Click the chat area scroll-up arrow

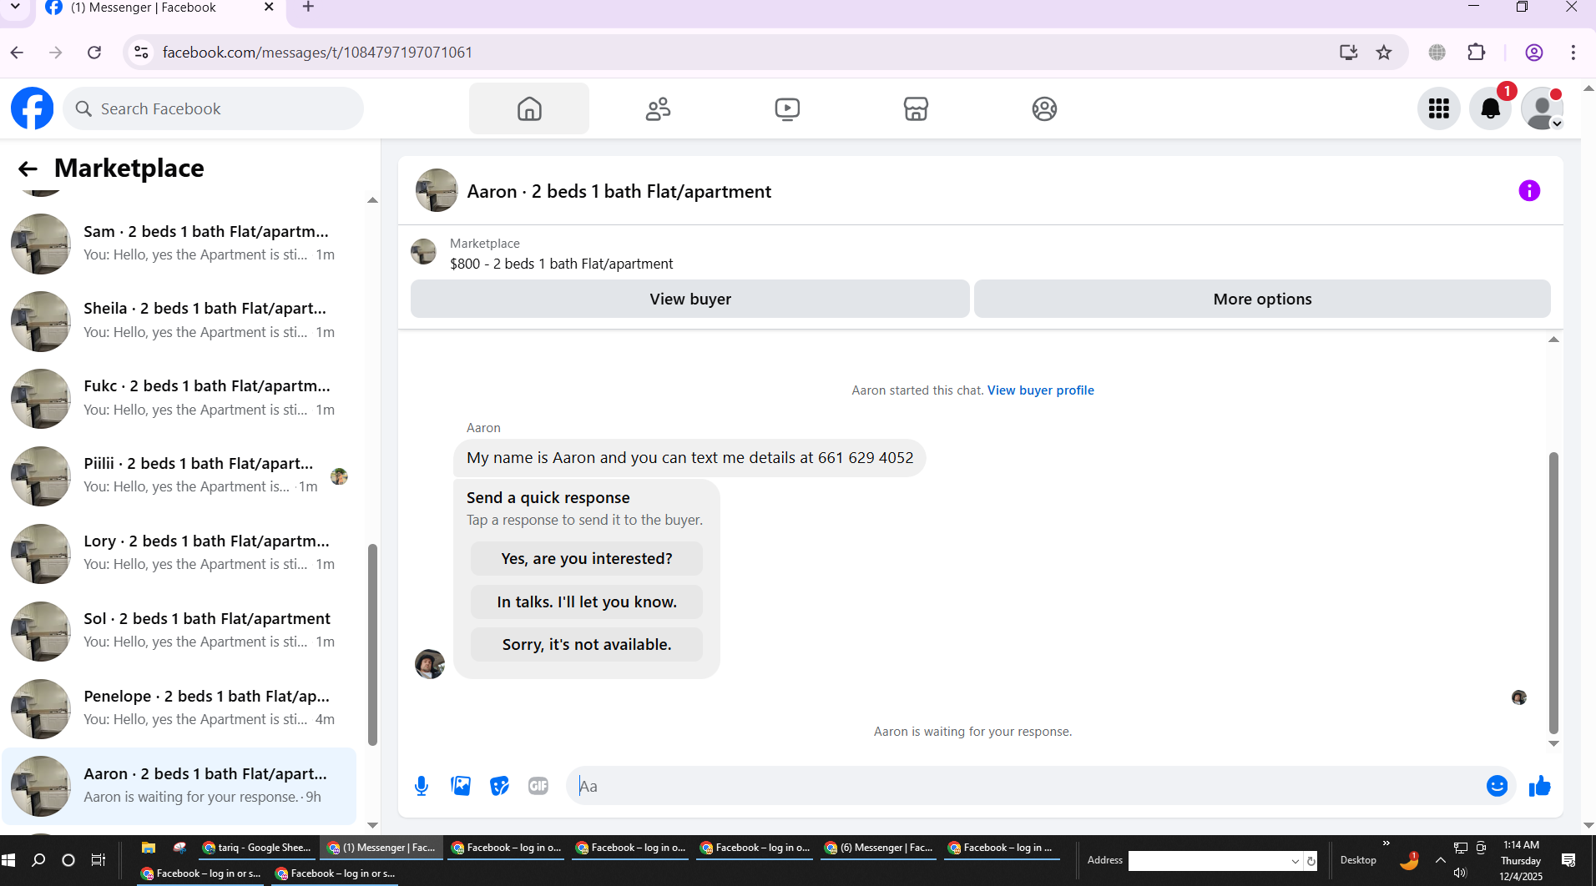(1553, 340)
